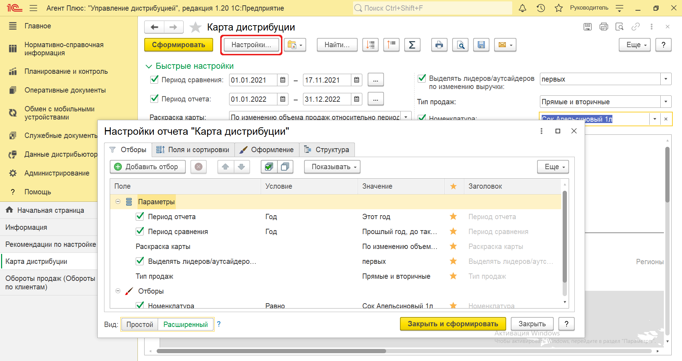682x361 pixels.
Task: Collapse the Отборы group in the table
Action: [x=118, y=291]
